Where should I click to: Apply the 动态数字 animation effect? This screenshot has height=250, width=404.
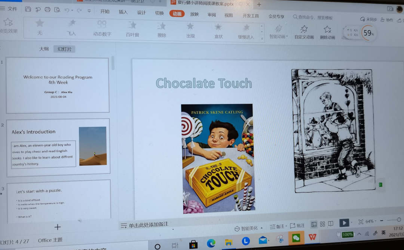pyautogui.click(x=102, y=28)
